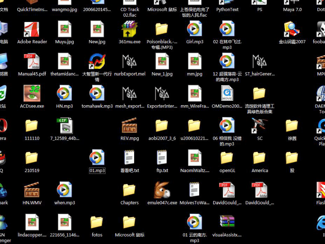The image size is (325, 244).
Task: Select the visualAssistx... RAR archive
Action: pyautogui.click(x=227, y=222)
